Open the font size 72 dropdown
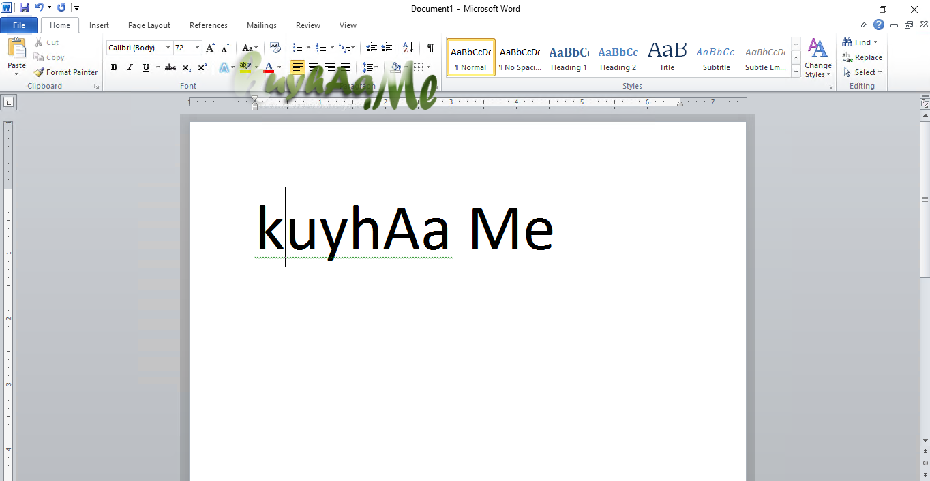The width and height of the screenshot is (930, 481). [198, 48]
